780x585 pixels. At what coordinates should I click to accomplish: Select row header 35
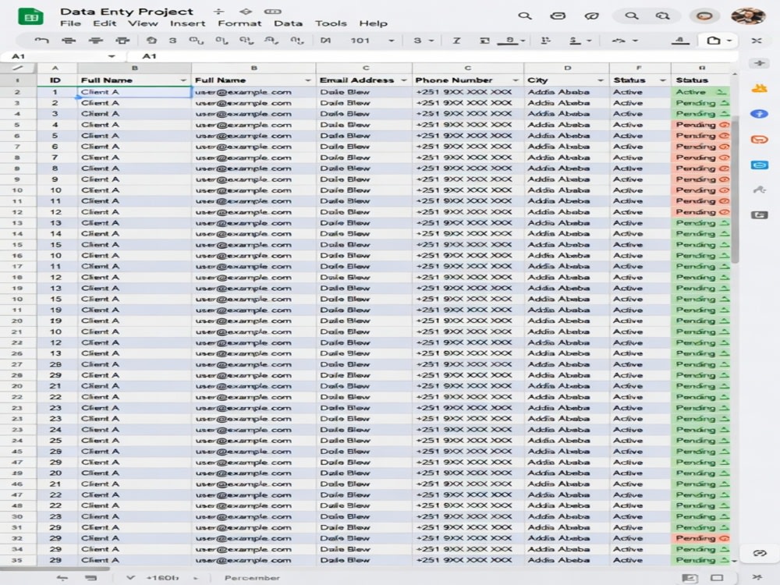[17, 560]
